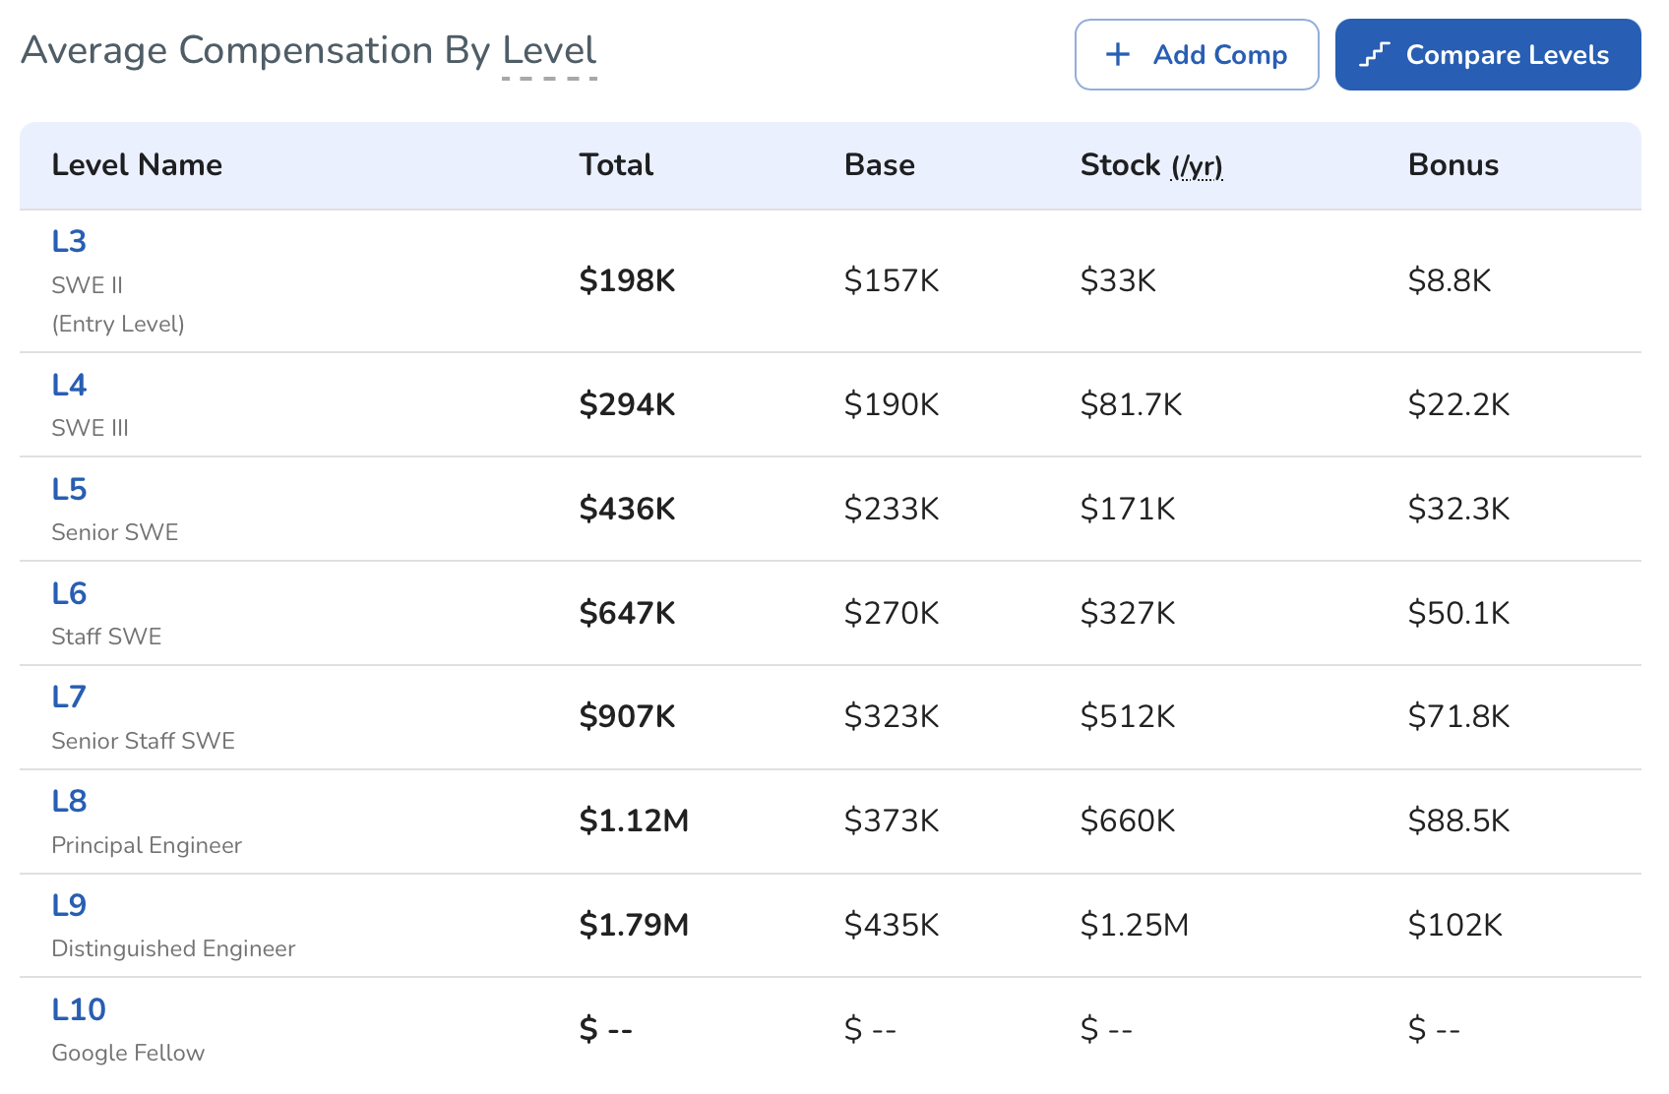The width and height of the screenshot is (1669, 1094).
Task: Select the L6 Staff SWE row total $647K
Action: [x=627, y=613]
